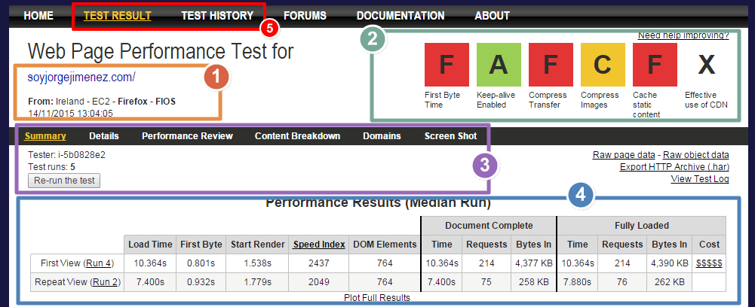Open the FORUMS nav item
755x307 pixels.
(x=305, y=16)
